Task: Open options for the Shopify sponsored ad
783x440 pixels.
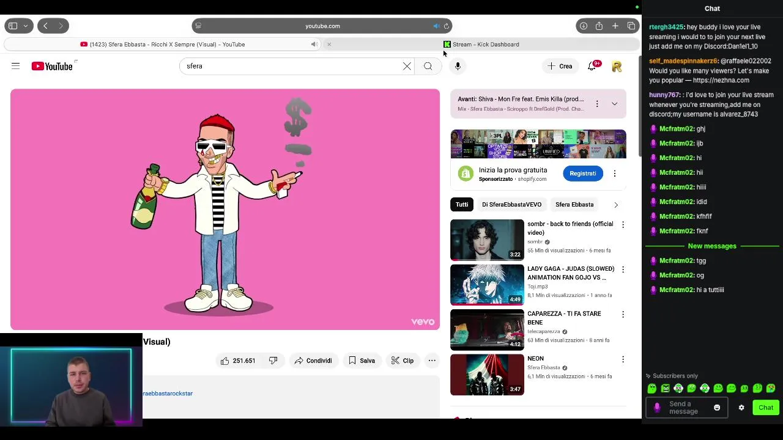Action: point(615,174)
